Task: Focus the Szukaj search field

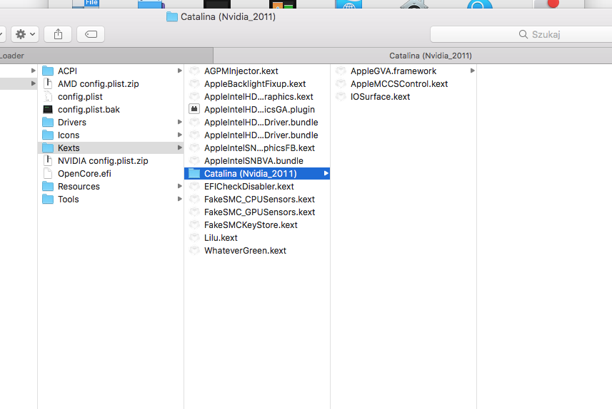Action: point(521,34)
